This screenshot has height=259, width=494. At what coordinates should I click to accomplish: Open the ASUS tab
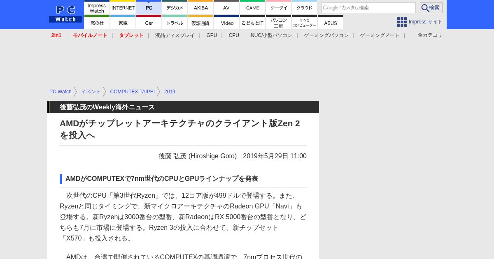330,23
